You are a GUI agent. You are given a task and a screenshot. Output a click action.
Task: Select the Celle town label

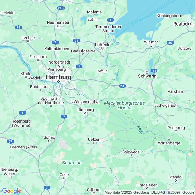(64, 175)
